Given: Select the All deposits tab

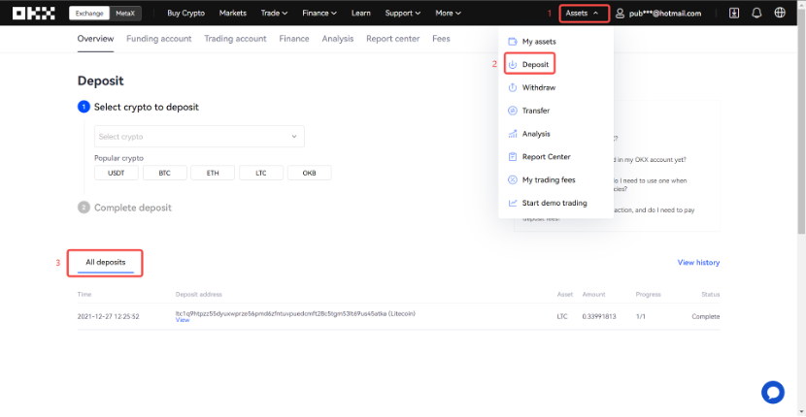Looking at the screenshot, I should (x=106, y=263).
